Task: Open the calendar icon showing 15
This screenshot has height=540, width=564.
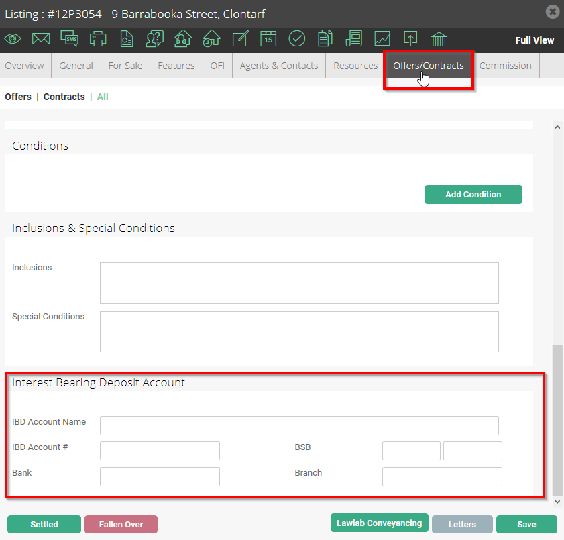Action: (x=268, y=38)
